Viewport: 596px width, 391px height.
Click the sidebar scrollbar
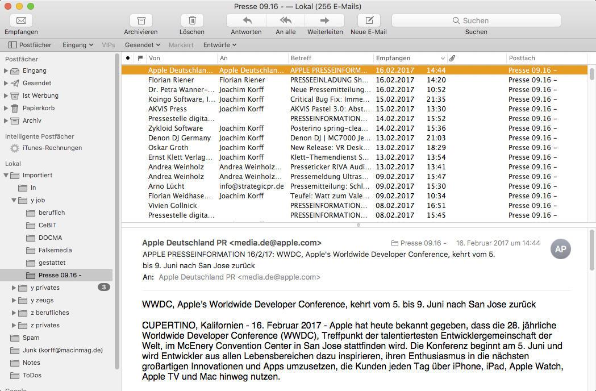coord(117,211)
